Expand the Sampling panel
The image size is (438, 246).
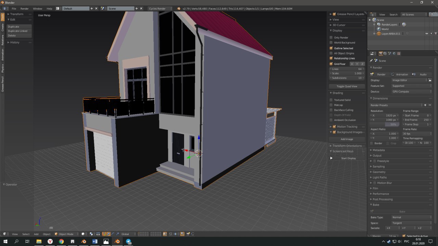coord(378,166)
